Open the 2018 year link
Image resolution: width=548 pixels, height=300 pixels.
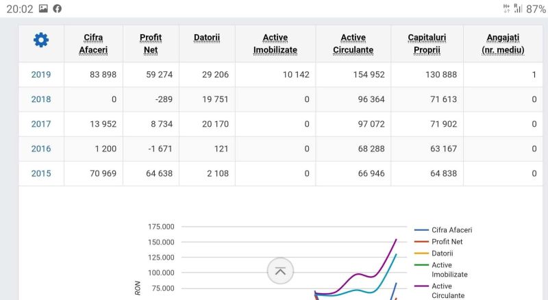(41, 99)
